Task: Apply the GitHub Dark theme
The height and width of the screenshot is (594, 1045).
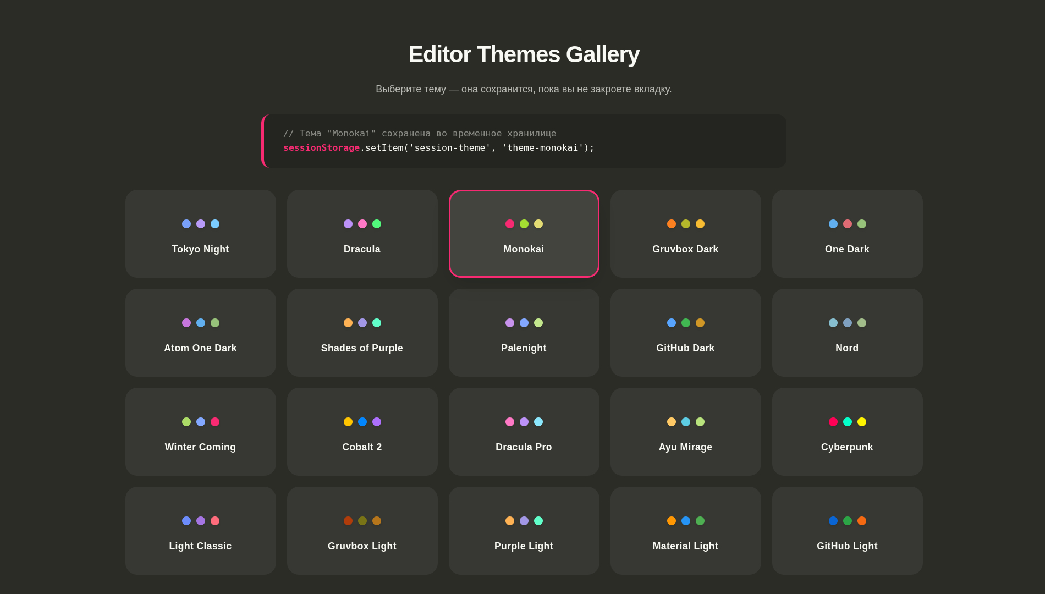Action: [x=685, y=333]
